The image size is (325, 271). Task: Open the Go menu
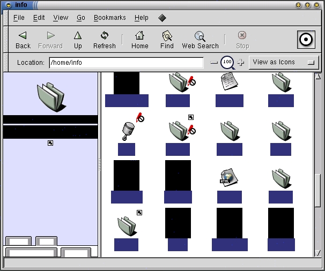[x=80, y=18]
